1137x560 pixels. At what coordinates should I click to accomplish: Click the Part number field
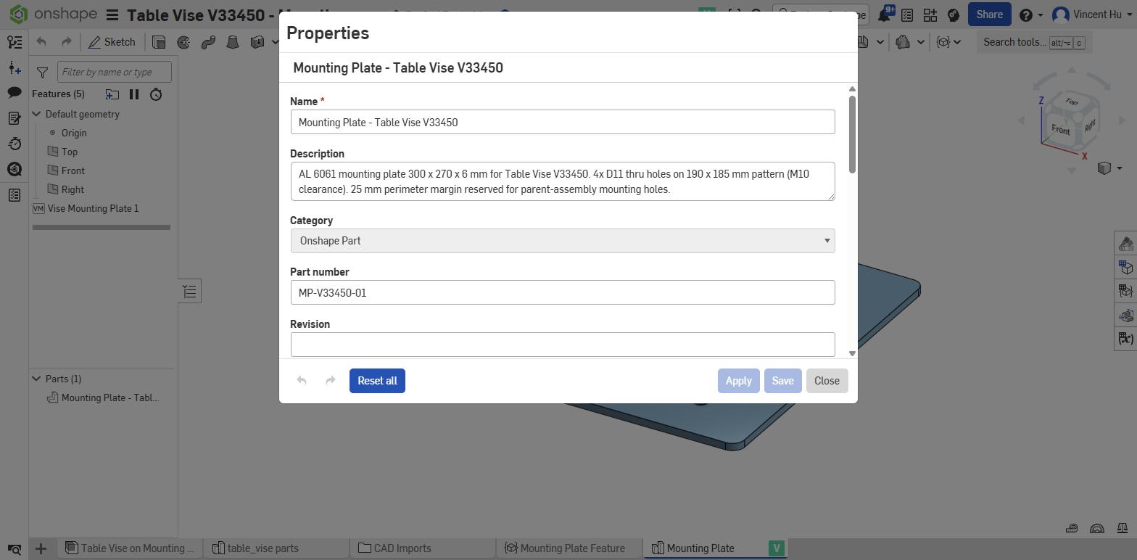point(563,292)
